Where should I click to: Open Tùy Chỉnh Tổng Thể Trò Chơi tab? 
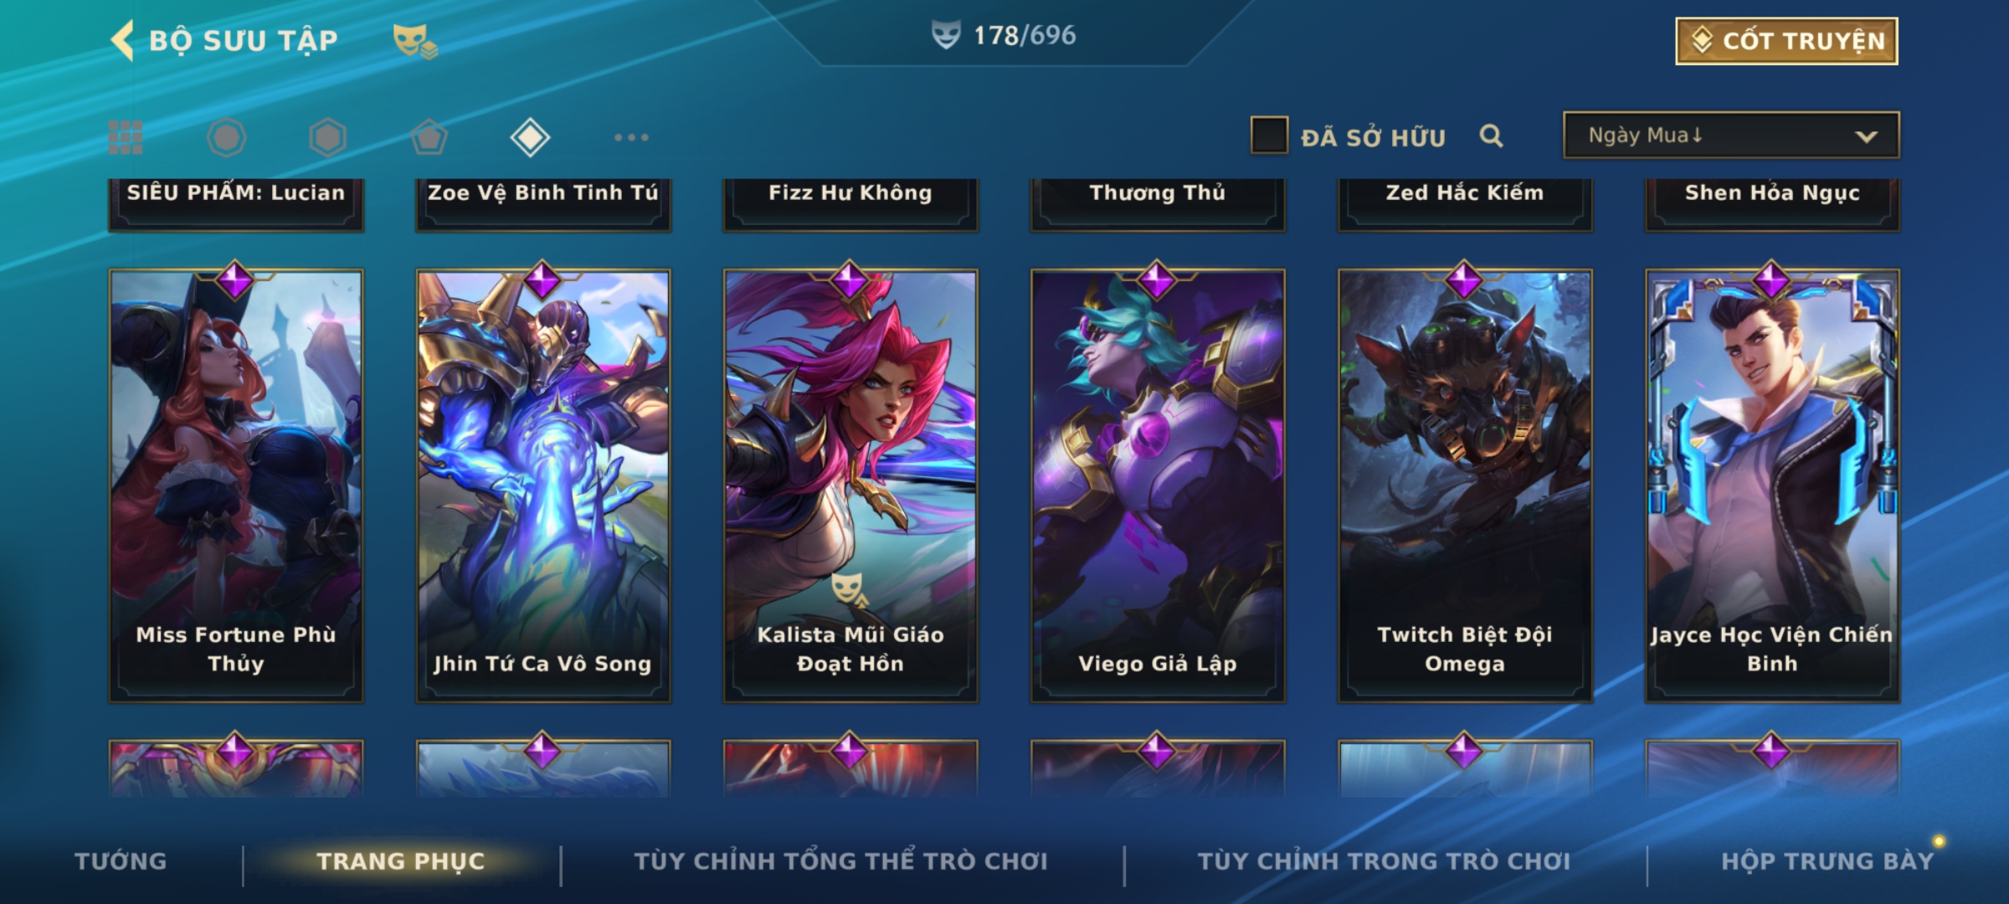[840, 861]
